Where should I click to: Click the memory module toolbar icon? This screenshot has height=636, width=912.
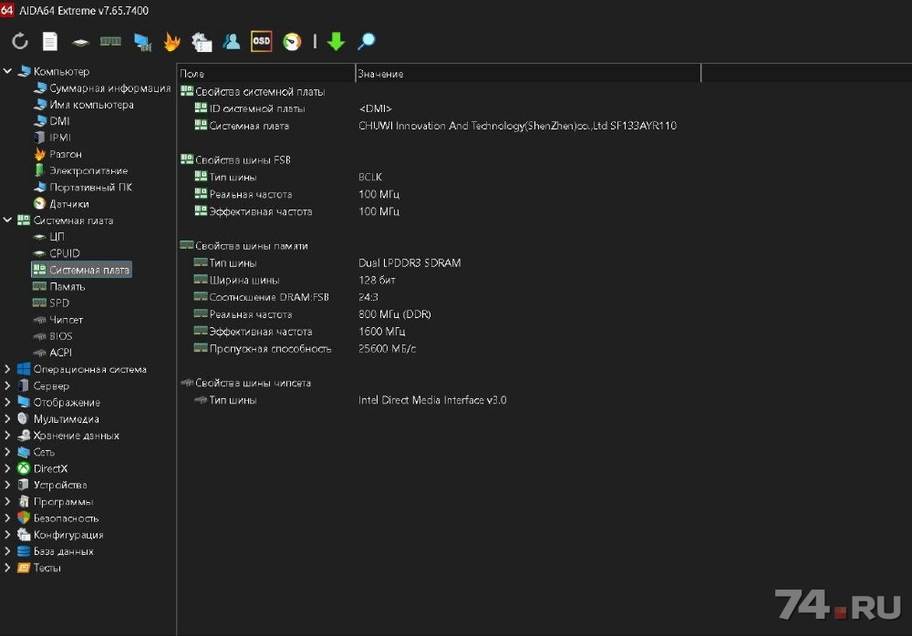click(110, 41)
